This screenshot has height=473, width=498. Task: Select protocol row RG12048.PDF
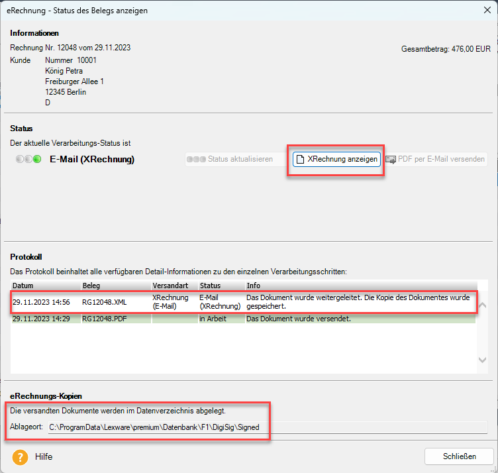(x=244, y=319)
